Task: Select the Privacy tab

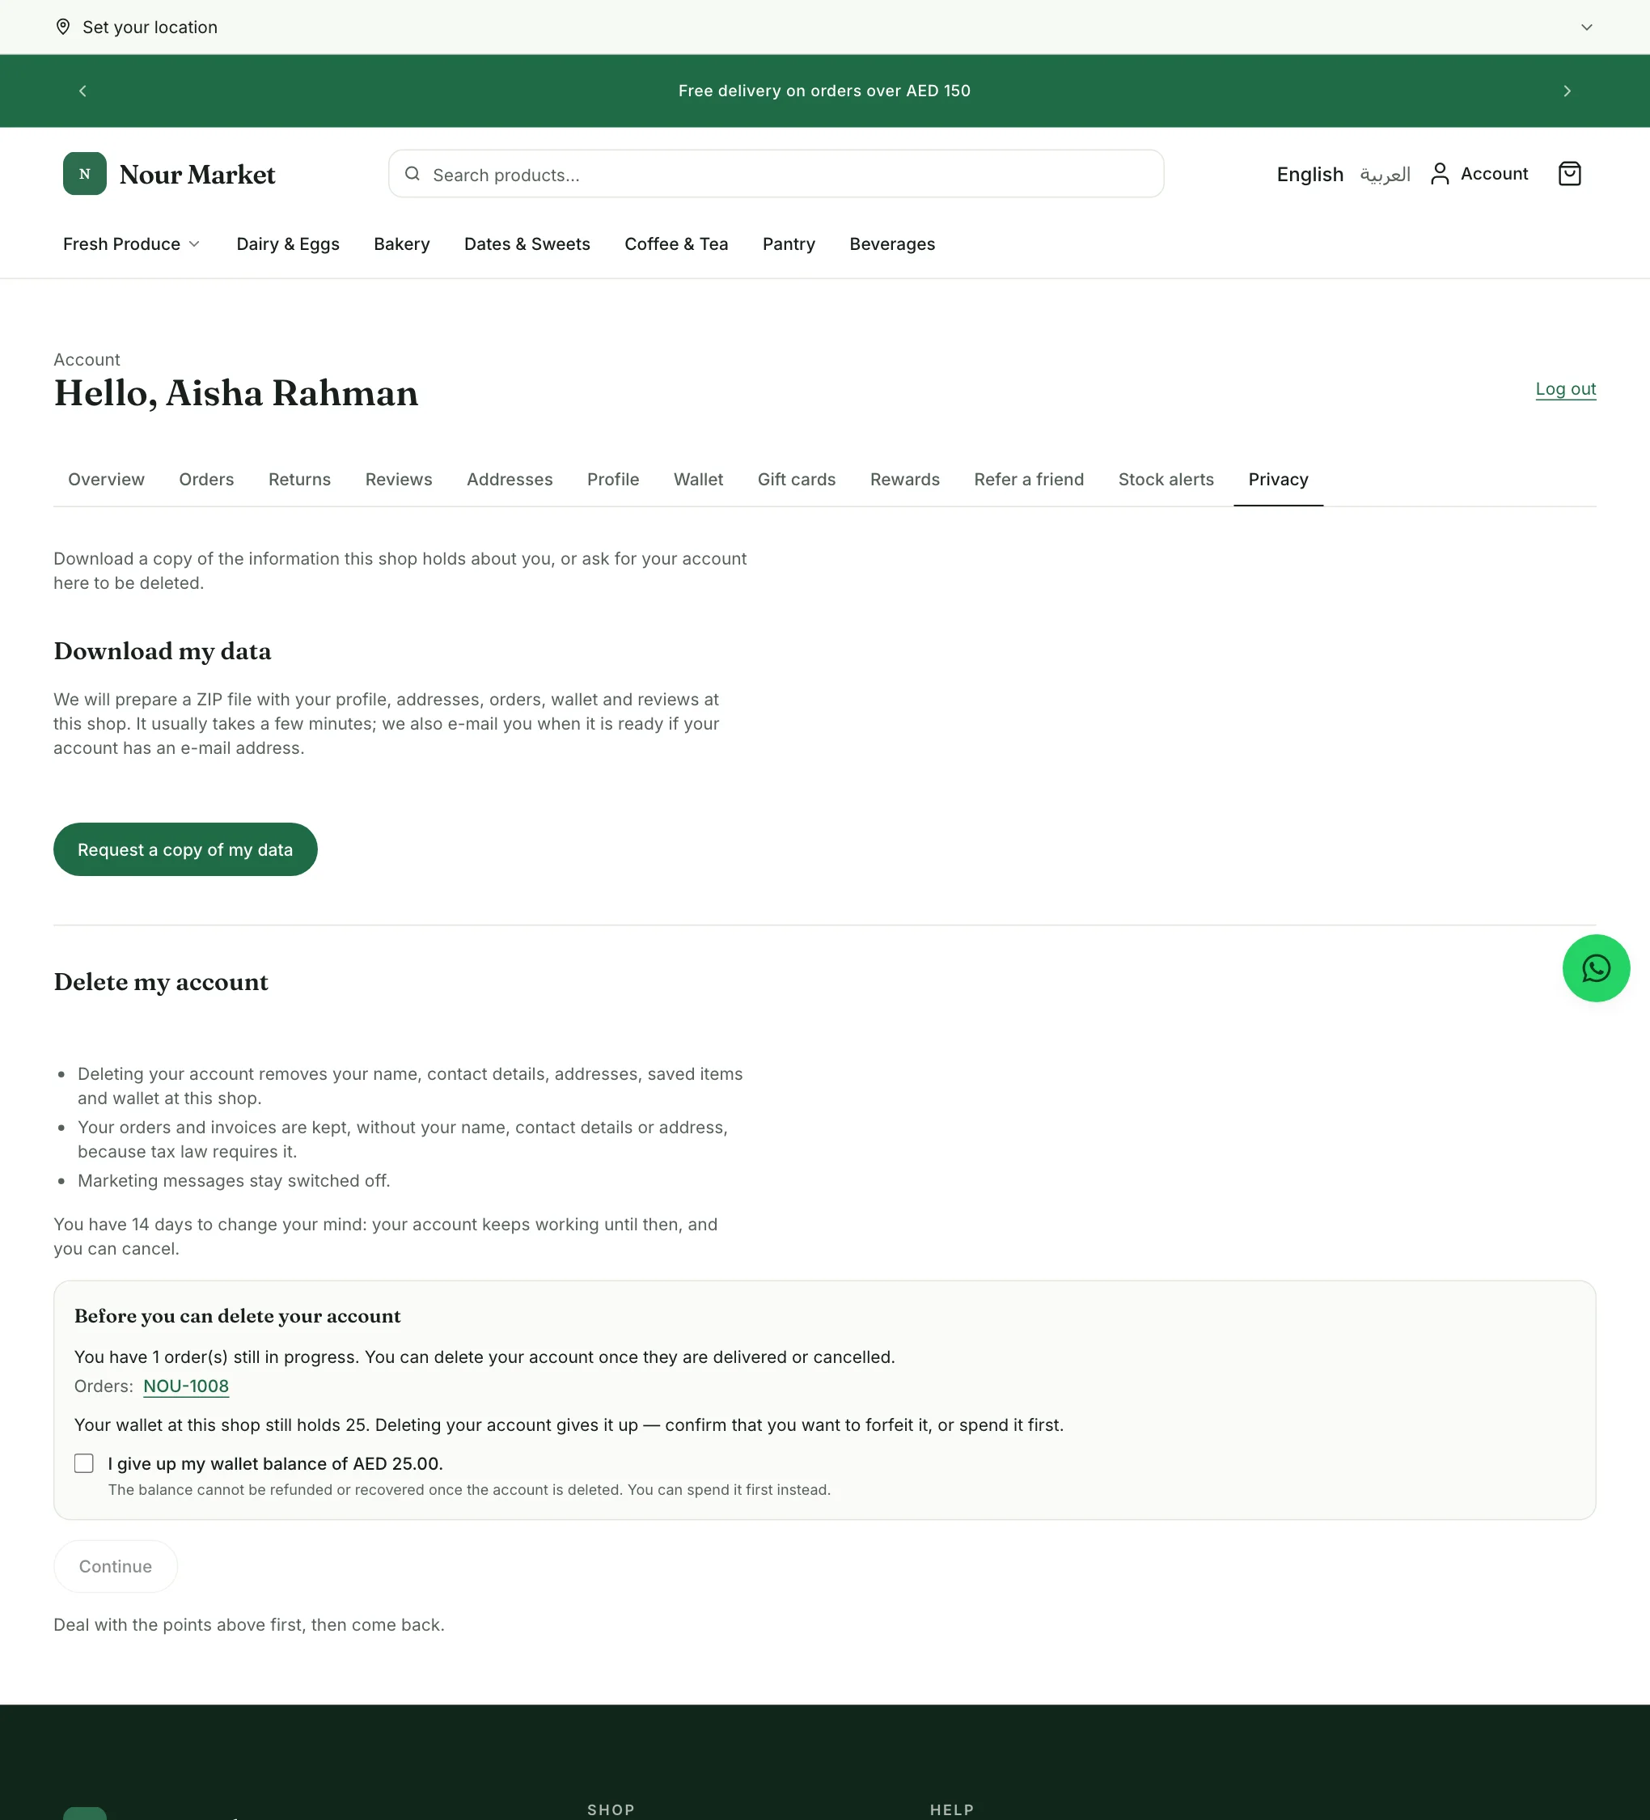Action: click(x=1278, y=480)
